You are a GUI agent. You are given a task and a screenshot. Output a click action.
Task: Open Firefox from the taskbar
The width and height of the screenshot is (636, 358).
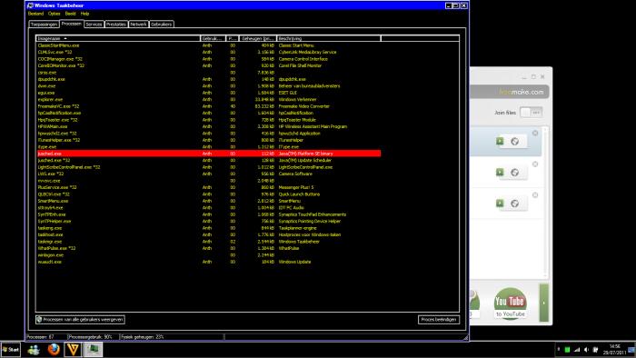54,349
